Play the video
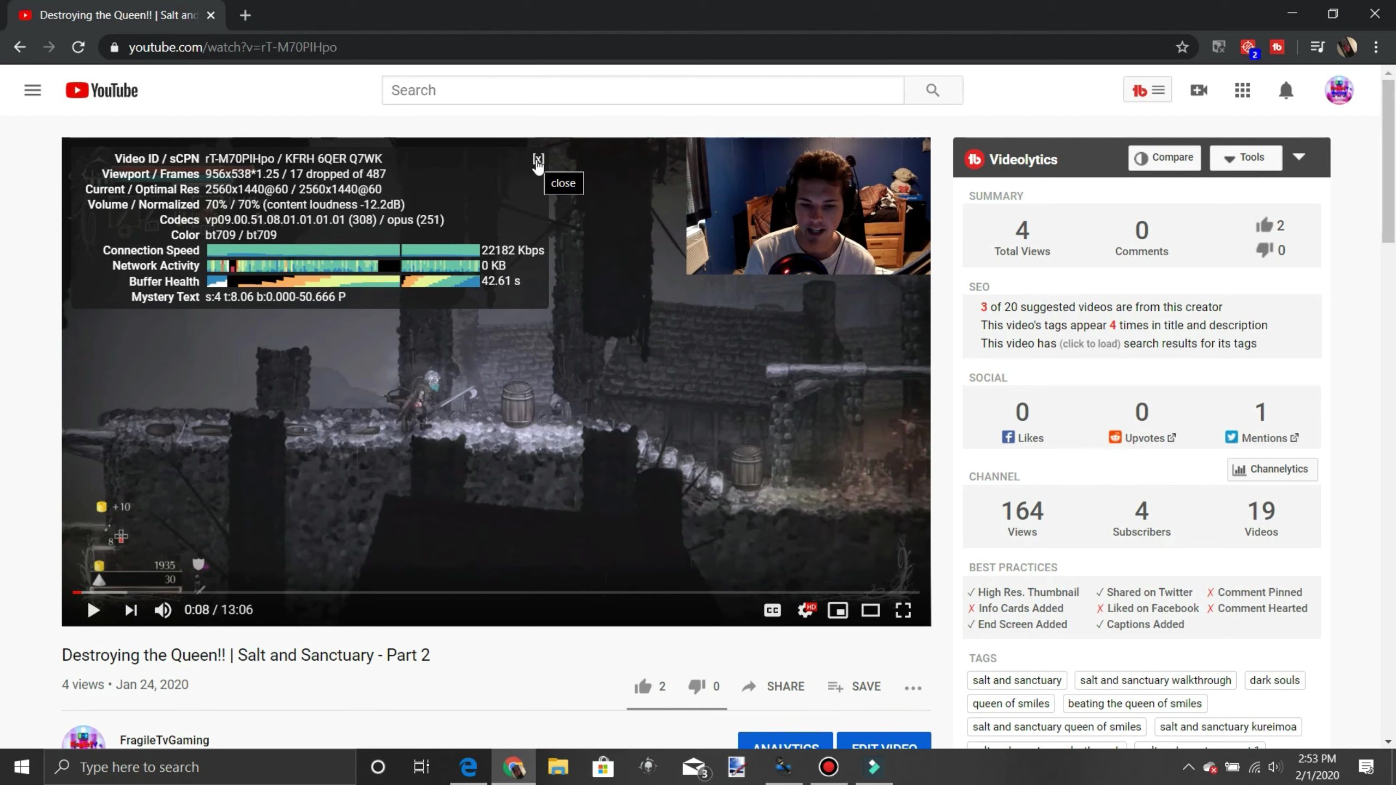1396x785 pixels. click(x=93, y=610)
